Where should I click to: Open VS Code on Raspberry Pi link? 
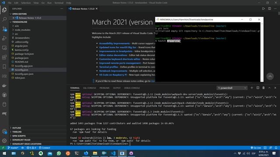[x=113, y=75]
